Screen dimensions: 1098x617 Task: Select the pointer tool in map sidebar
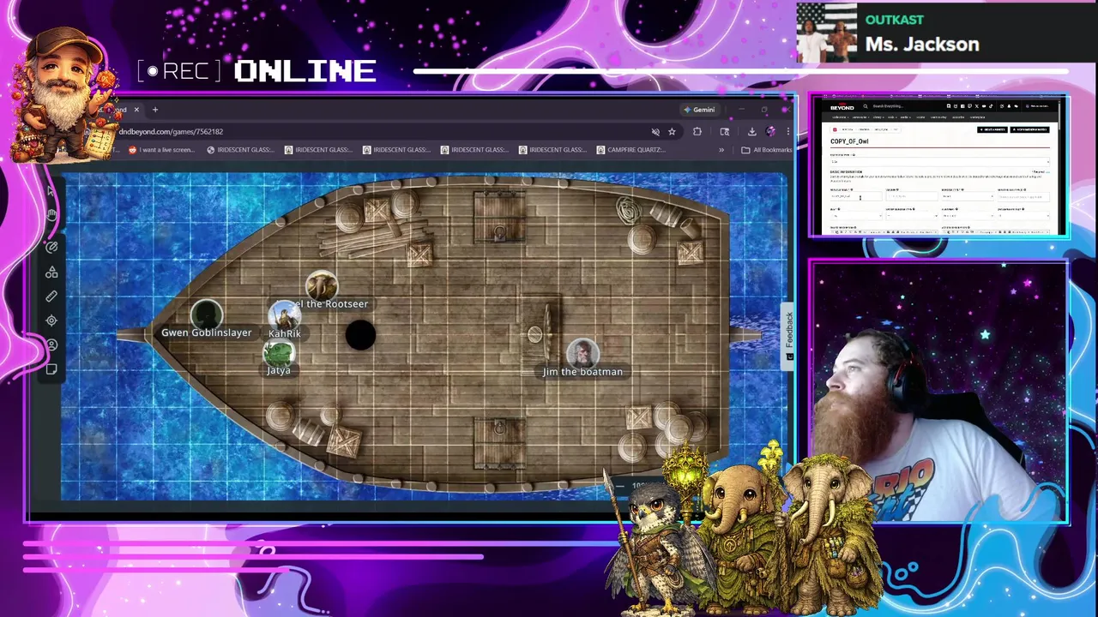pos(51,192)
